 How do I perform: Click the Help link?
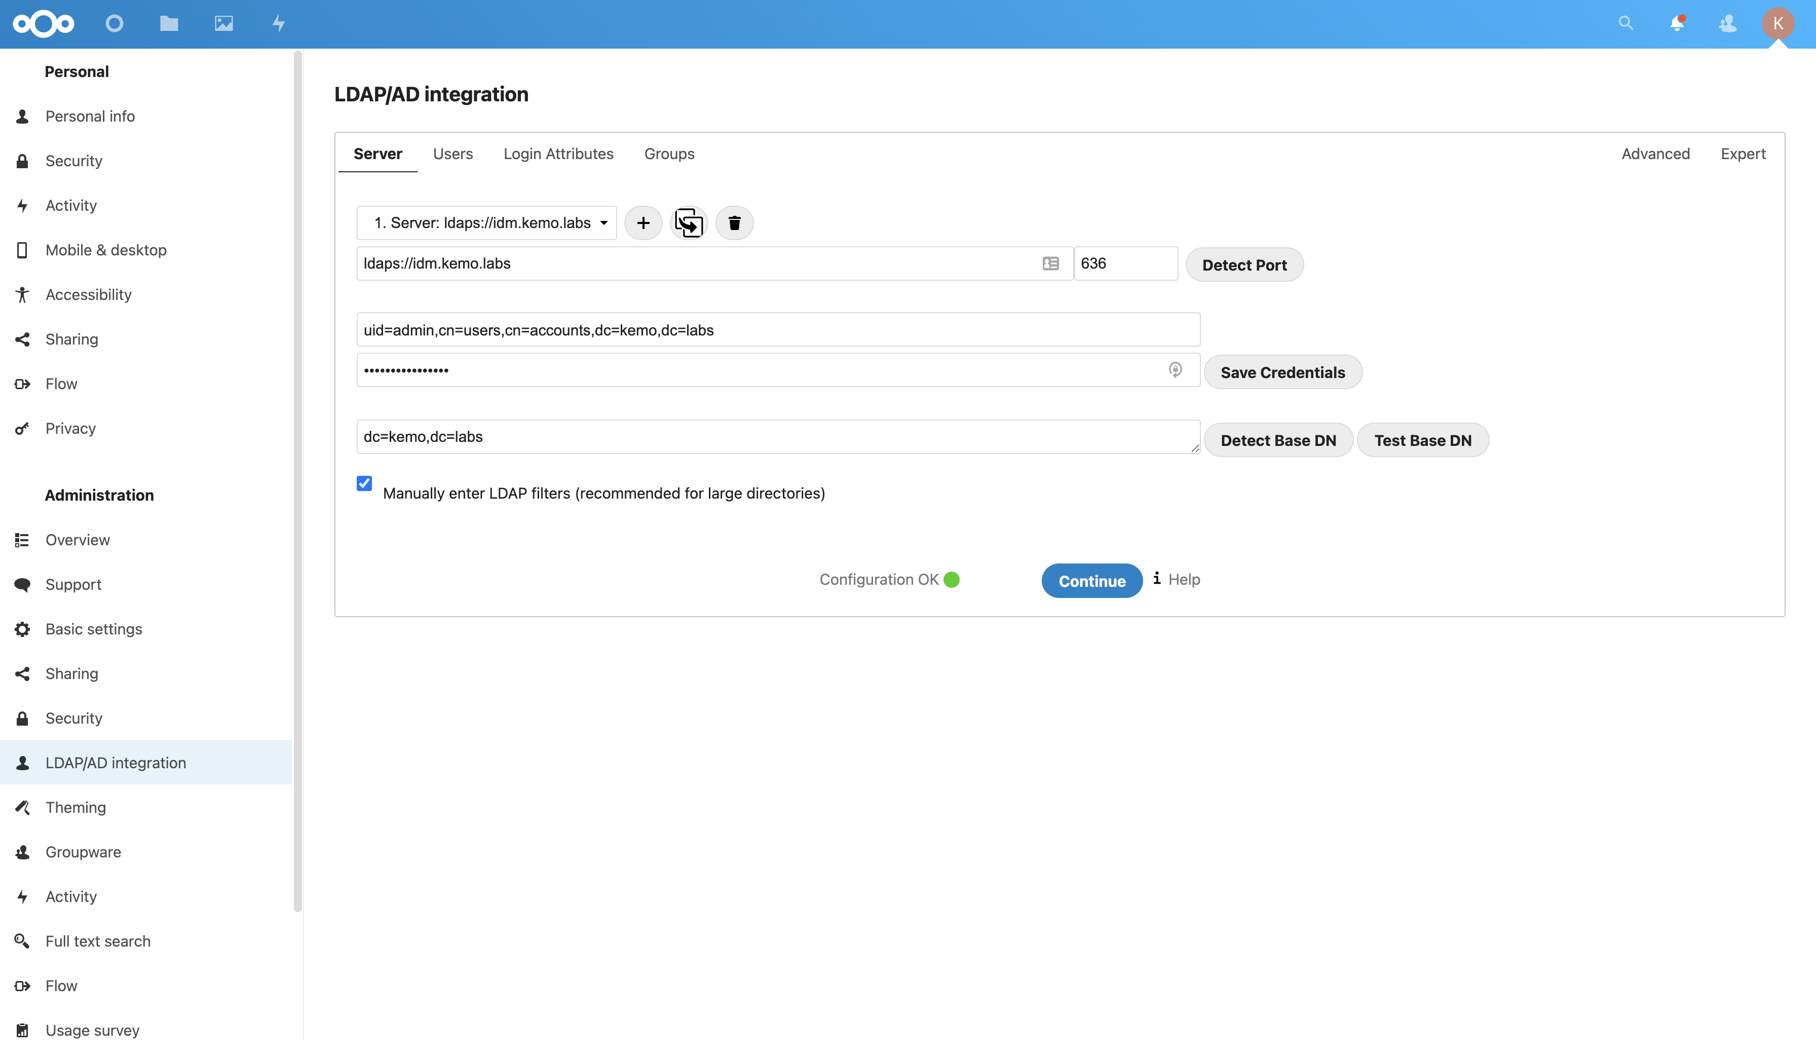pyautogui.click(x=1183, y=580)
